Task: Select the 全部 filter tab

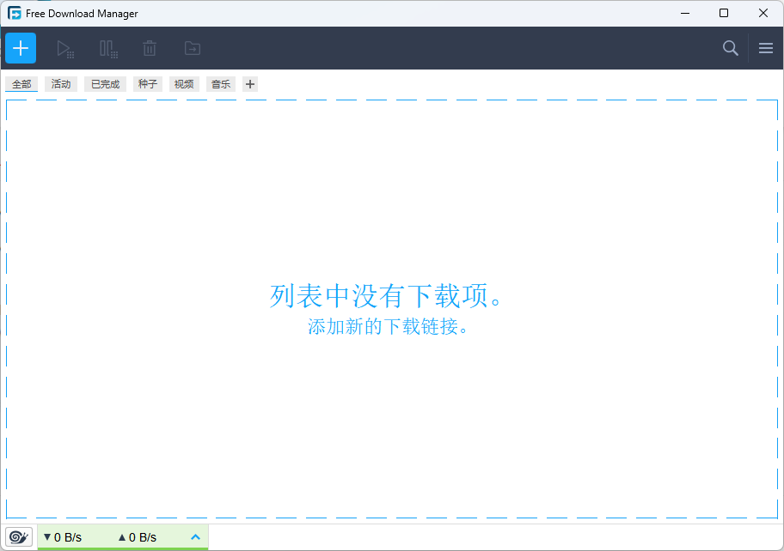Action: 21,84
